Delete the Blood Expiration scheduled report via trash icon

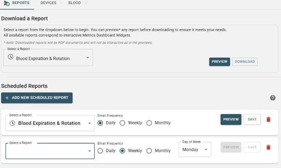[x=268, y=119]
